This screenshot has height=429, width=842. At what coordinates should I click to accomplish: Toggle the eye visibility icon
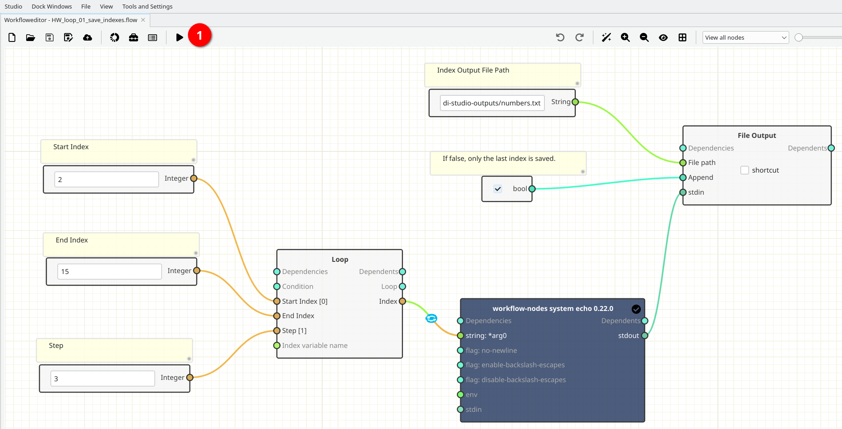click(663, 37)
